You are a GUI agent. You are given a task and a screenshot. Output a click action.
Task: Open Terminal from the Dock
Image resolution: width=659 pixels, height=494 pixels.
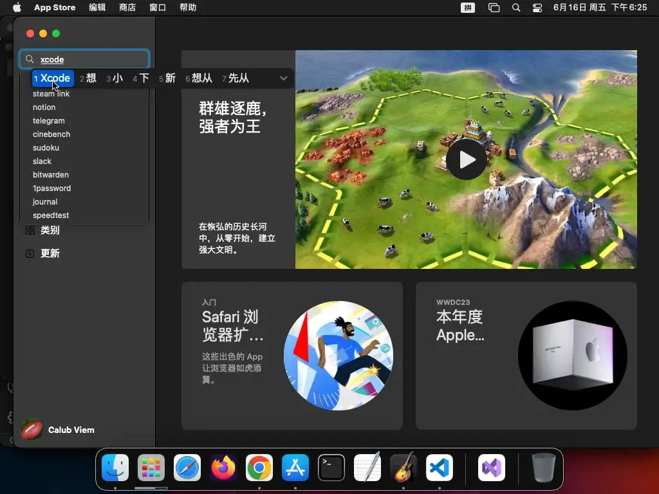pyautogui.click(x=331, y=468)
